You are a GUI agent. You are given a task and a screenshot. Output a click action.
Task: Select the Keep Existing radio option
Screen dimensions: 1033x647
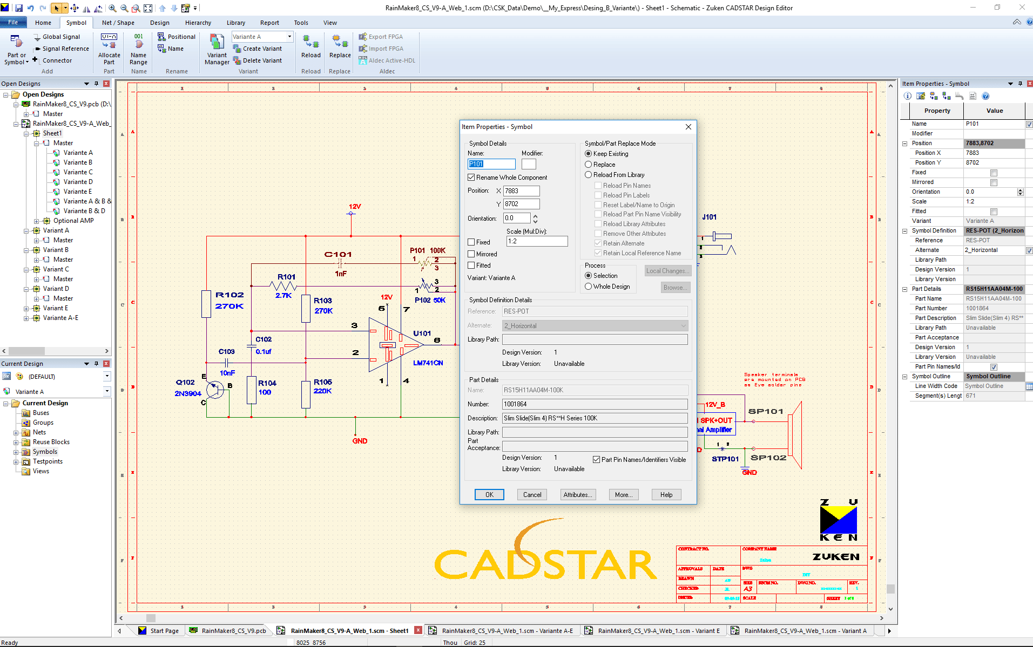pos(589,154)
